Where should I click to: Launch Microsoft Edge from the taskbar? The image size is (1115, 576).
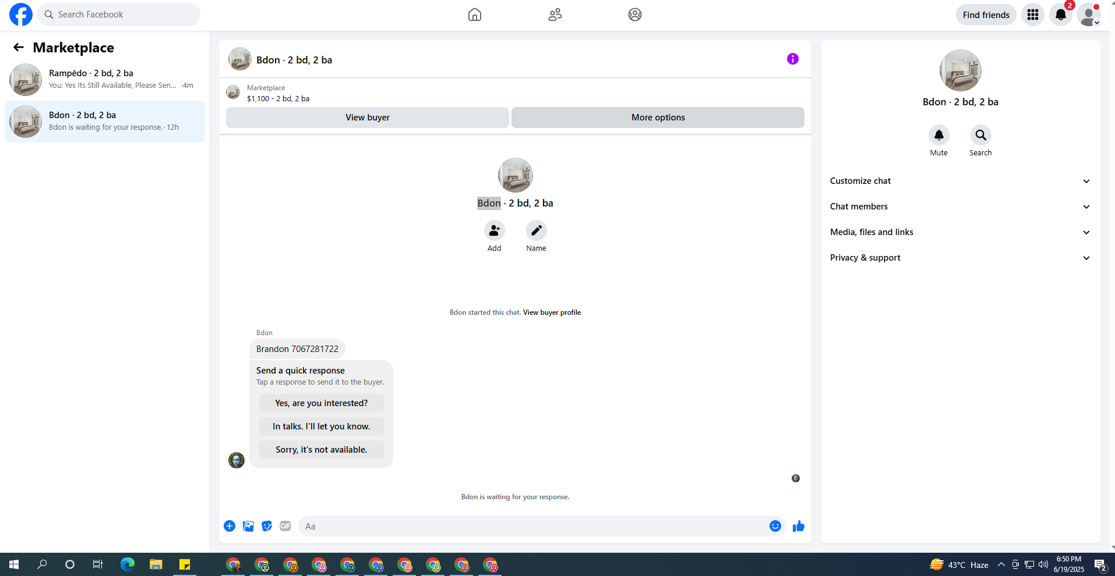[x=128, y=564]
